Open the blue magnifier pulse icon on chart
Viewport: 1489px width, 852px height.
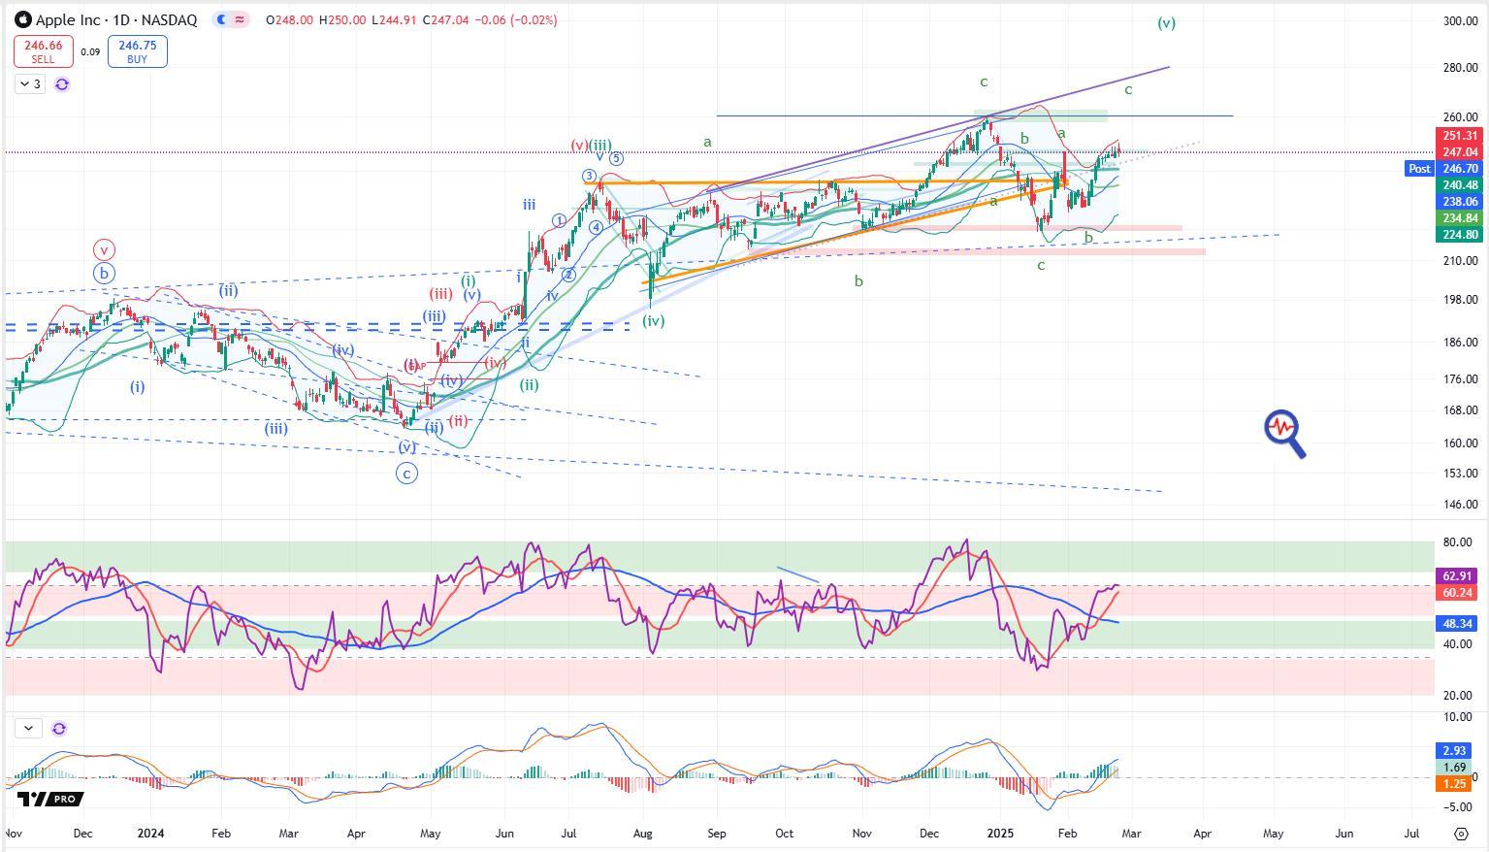1284,433
